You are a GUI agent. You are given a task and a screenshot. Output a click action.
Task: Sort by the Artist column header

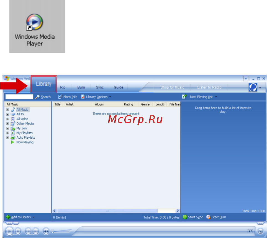78,104
